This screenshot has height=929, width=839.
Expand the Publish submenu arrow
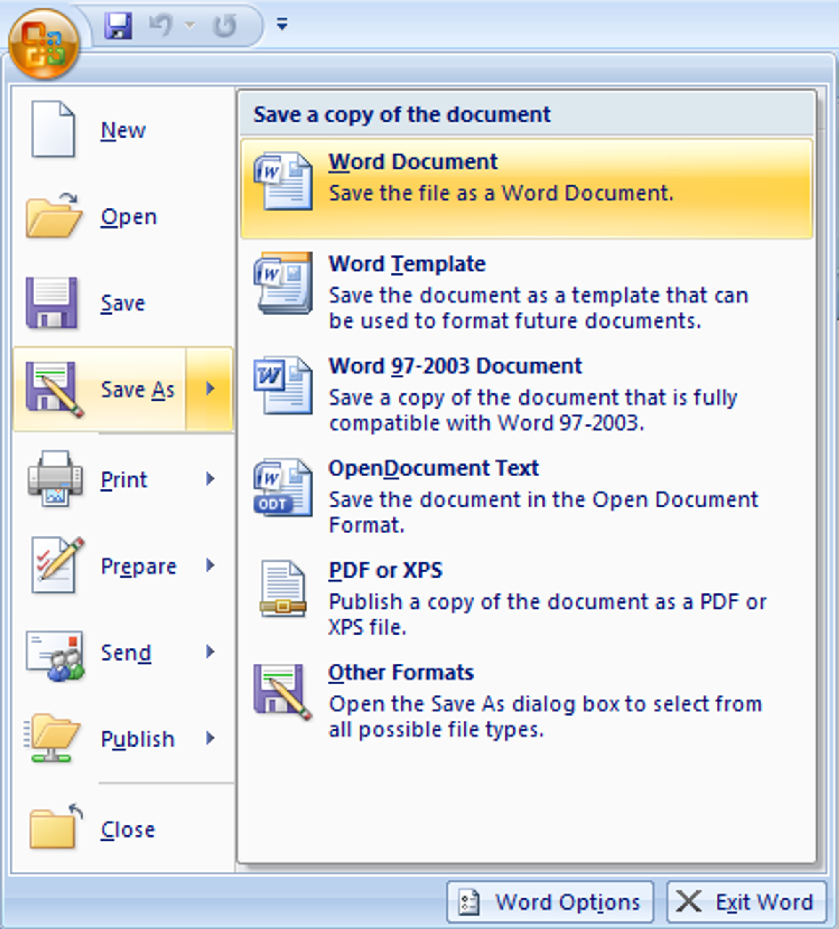tap(210, 738)
